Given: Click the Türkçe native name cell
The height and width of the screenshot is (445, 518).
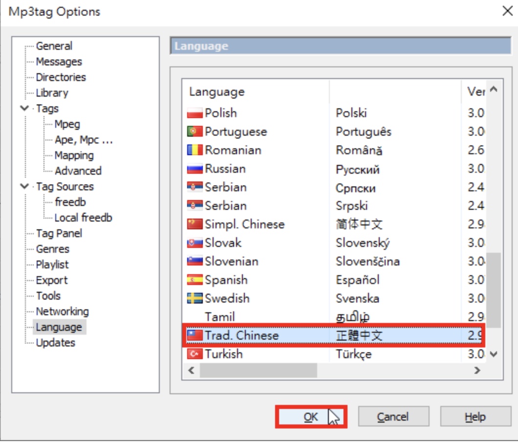Looking at the screenshot, I should pos(353,354).
